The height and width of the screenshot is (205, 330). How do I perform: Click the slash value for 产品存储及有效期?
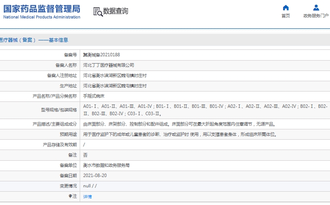point(84,145)
